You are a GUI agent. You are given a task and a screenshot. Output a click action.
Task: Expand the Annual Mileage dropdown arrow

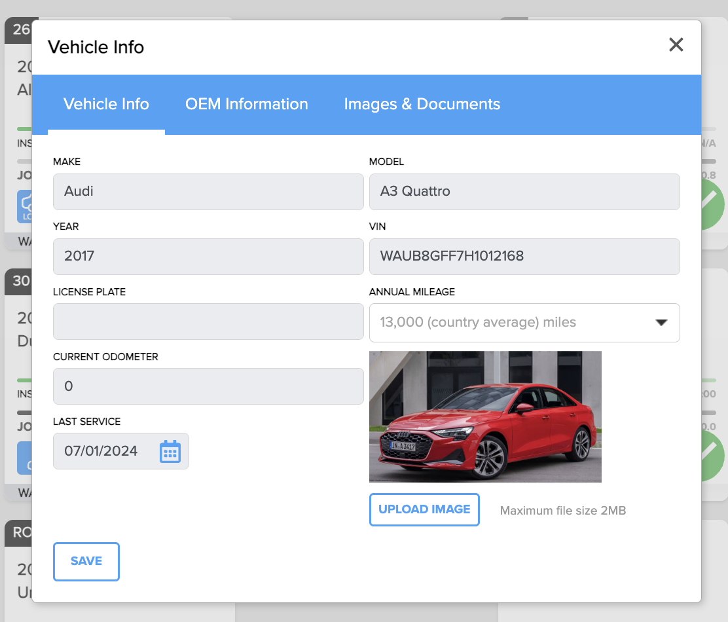[661, 323]
